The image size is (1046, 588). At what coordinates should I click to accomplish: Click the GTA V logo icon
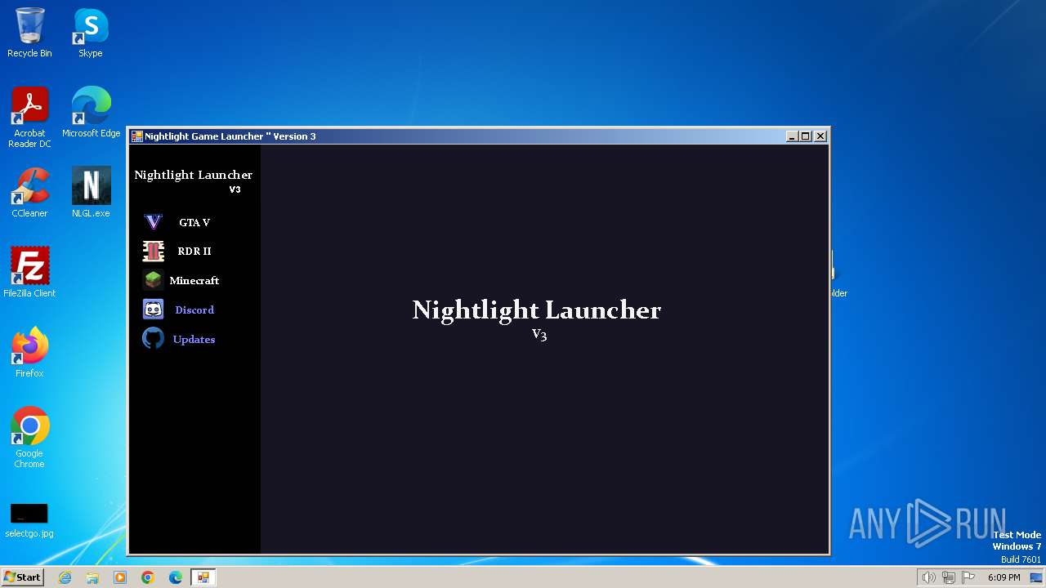tap(153, 222)
